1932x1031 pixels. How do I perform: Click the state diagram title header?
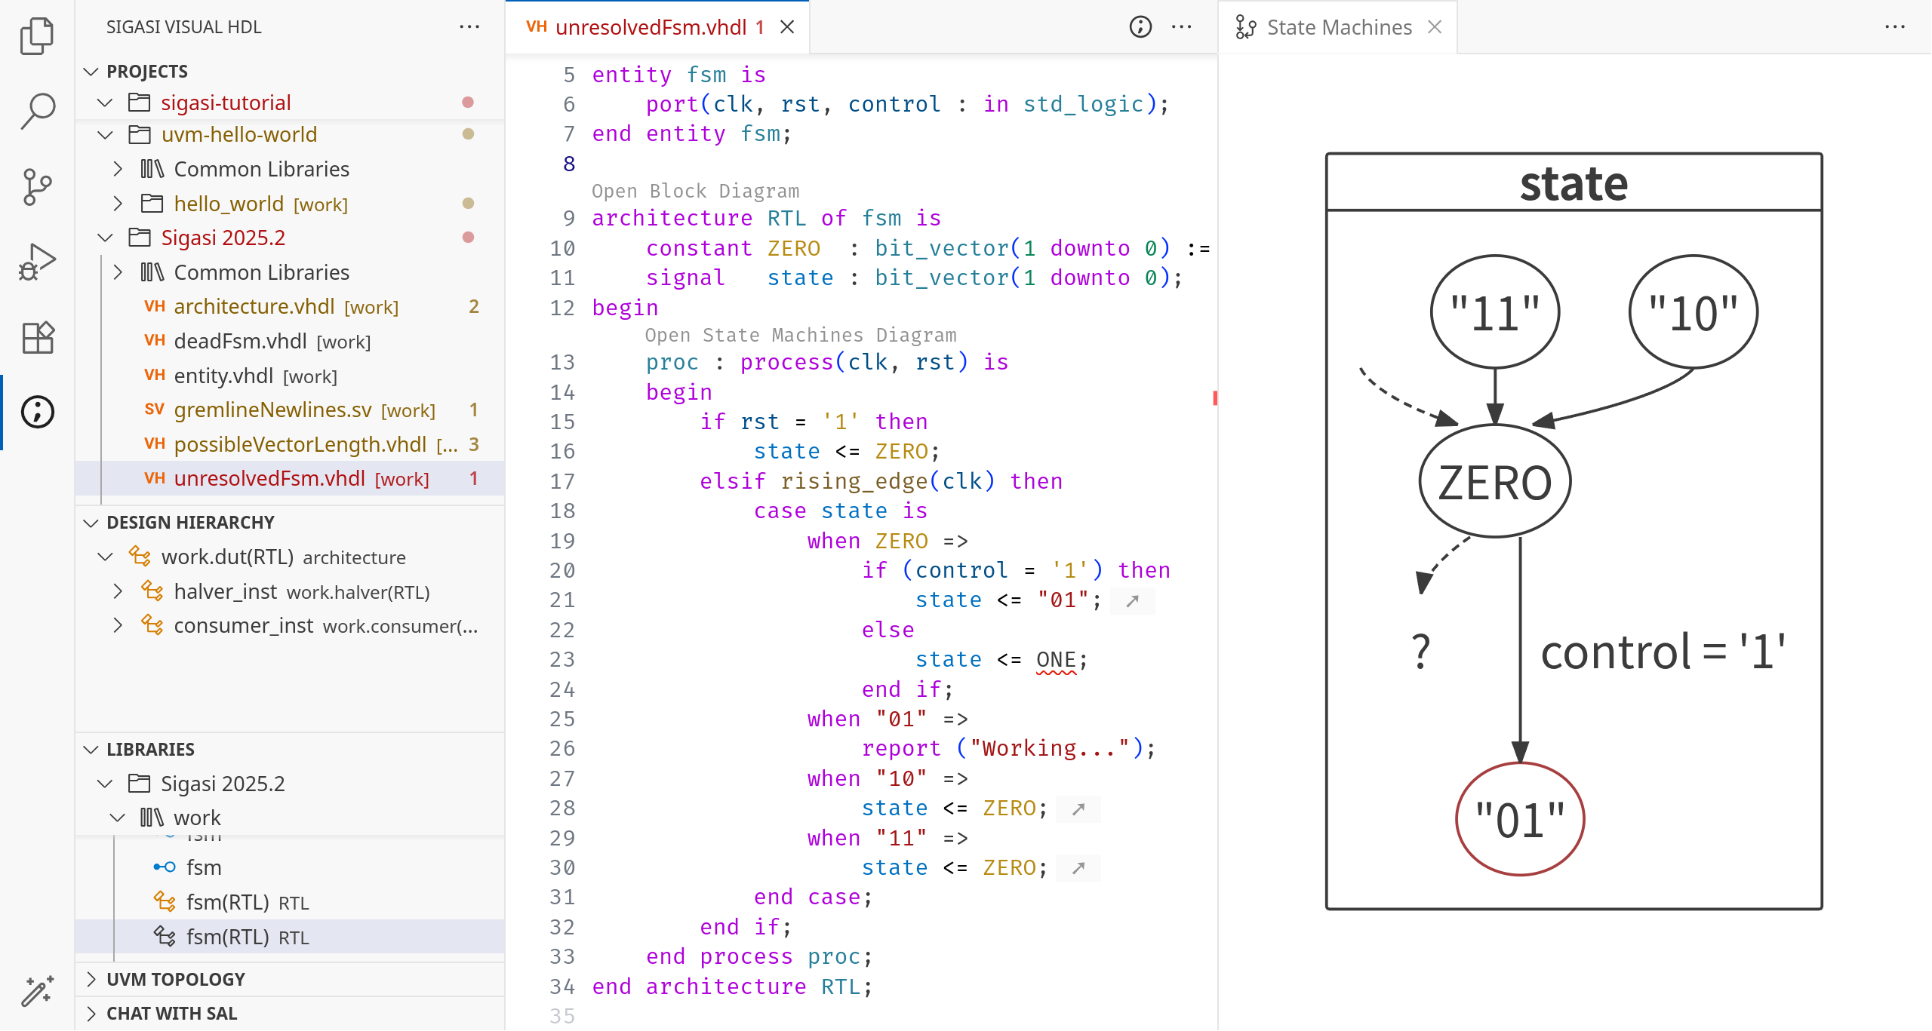click(1574, 183)
